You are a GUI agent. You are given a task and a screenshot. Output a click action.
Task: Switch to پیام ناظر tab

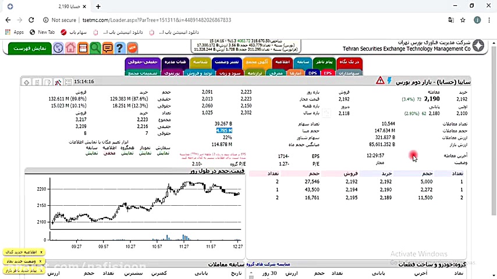click(x=324, y=63)
